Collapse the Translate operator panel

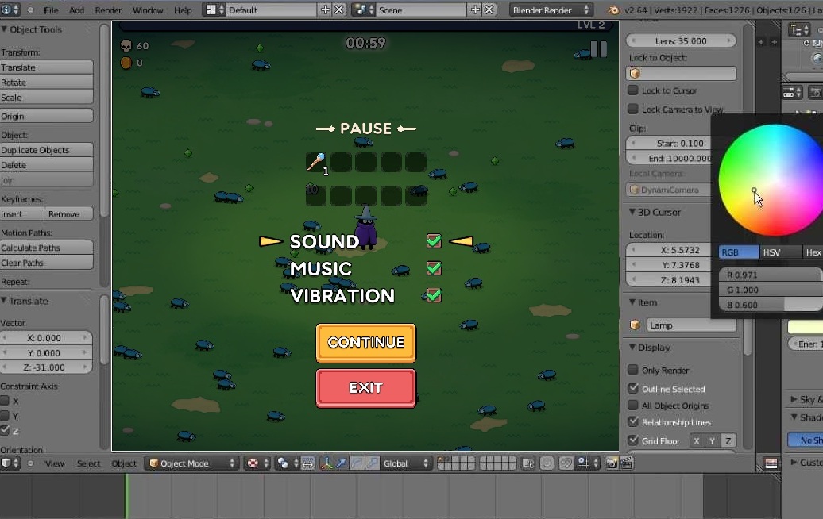click(4, 301)
